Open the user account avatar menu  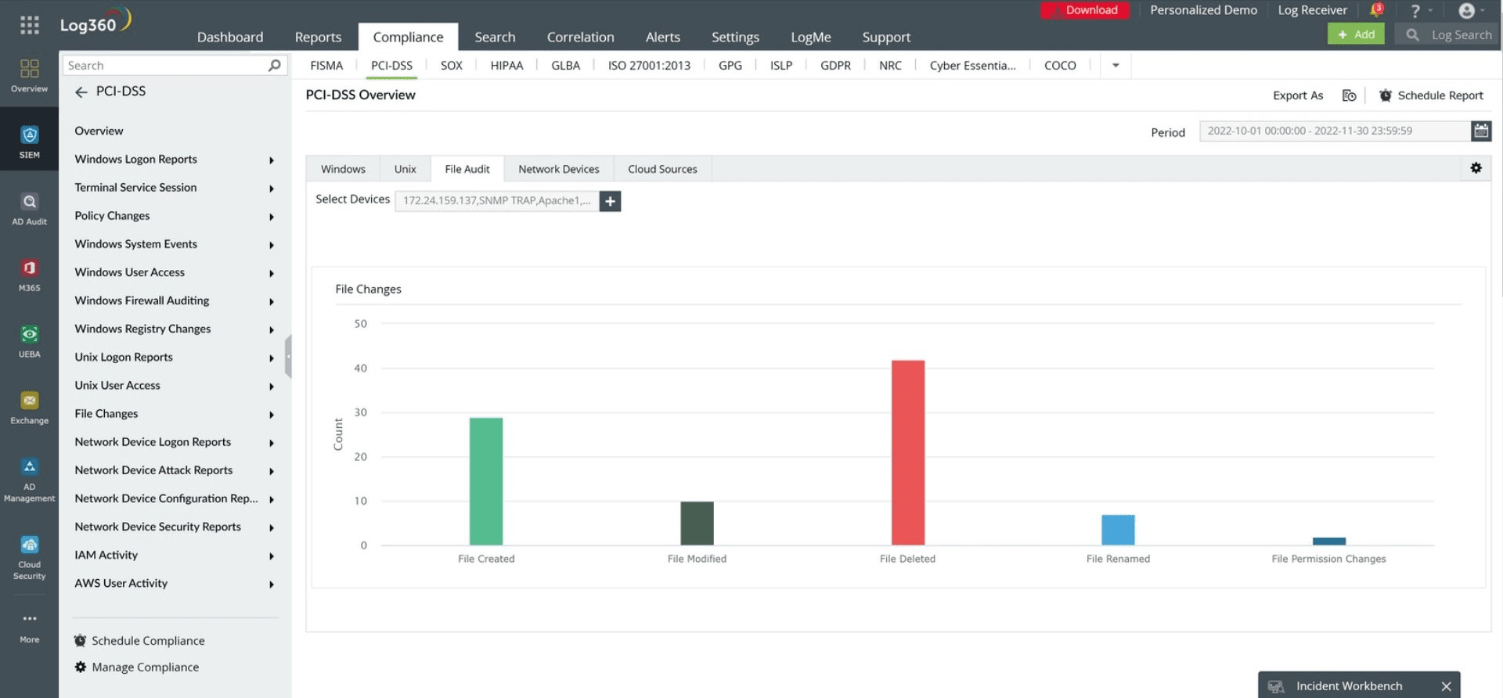tap(1467, 11)
